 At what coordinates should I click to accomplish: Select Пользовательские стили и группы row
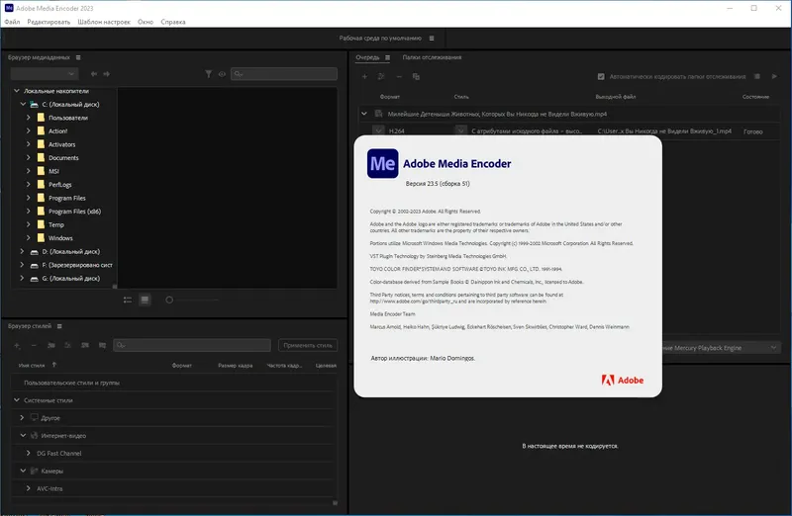(173, 383)
